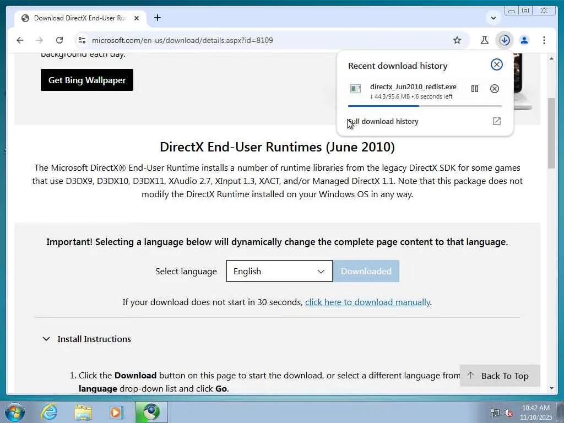Pause the directx_Jun2010_redist.exe download

click(x=474, y=89)
